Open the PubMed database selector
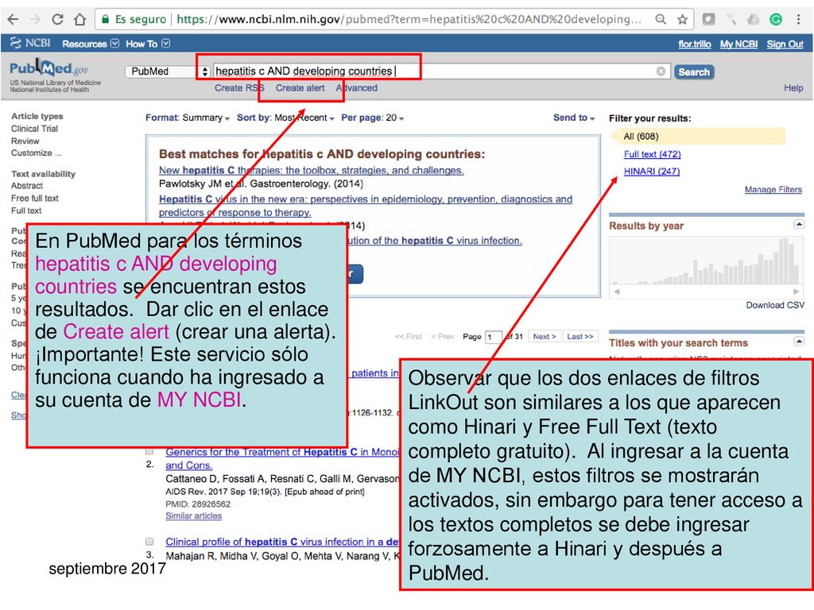Screen dimensions: 814x610 (x=167, y=71)
